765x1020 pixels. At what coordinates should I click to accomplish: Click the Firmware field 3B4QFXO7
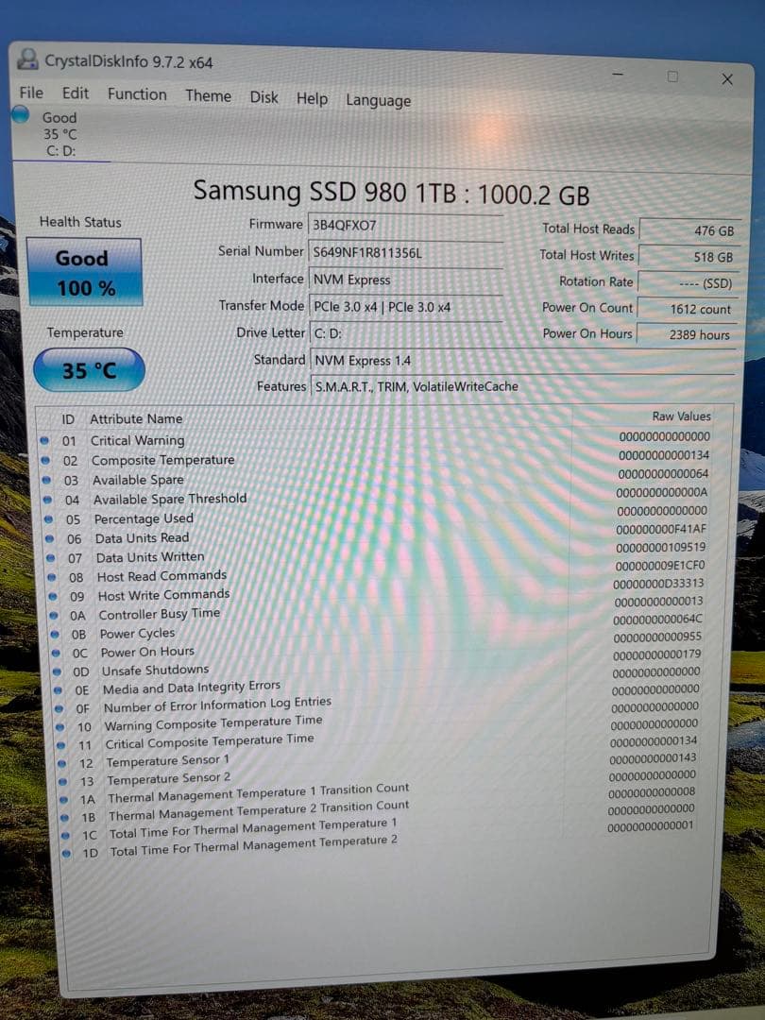coord(405,225)
